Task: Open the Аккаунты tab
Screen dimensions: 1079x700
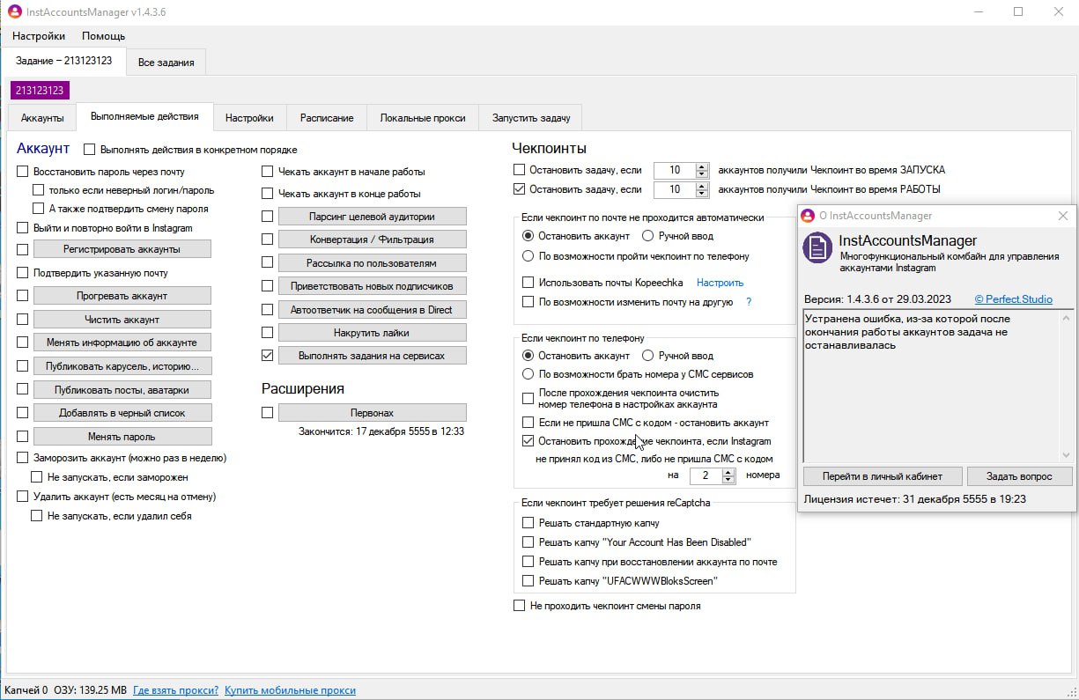Action: (42, 118)
